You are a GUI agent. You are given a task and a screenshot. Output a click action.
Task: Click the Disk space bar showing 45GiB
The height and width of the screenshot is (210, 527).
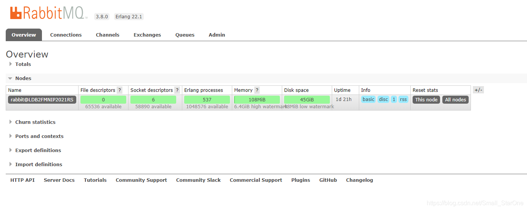coord(307,99)
